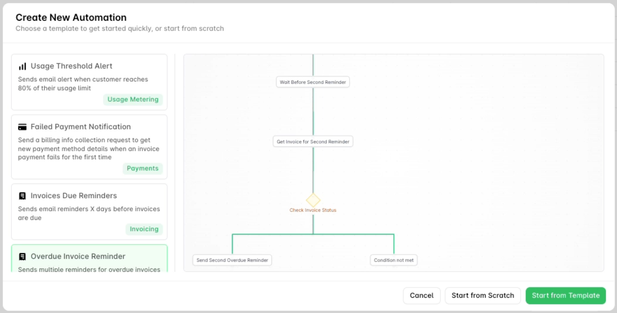
Task: Click the bar chart icon on Usage Threshold Alert
Action: coord(22,65)
